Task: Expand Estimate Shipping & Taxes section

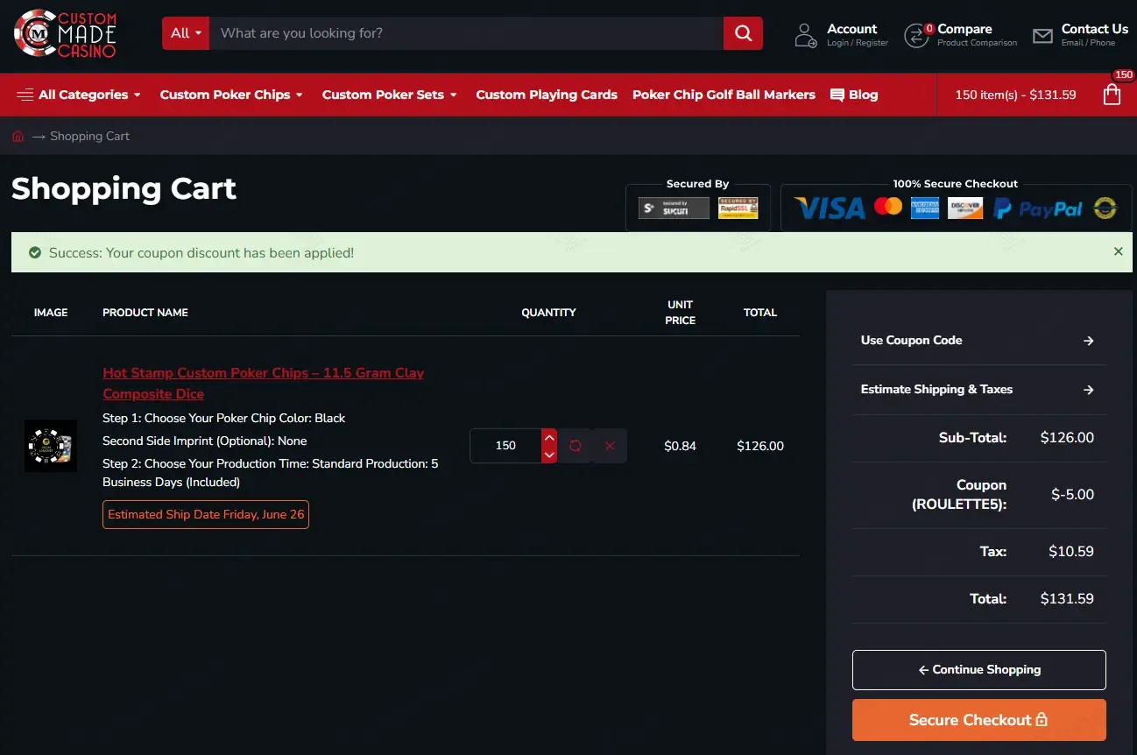Action: point(978,390)
